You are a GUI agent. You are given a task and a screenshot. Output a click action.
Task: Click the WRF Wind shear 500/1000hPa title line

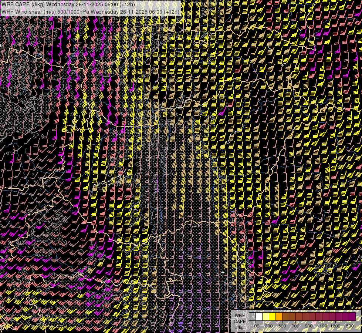pos(90,12)
